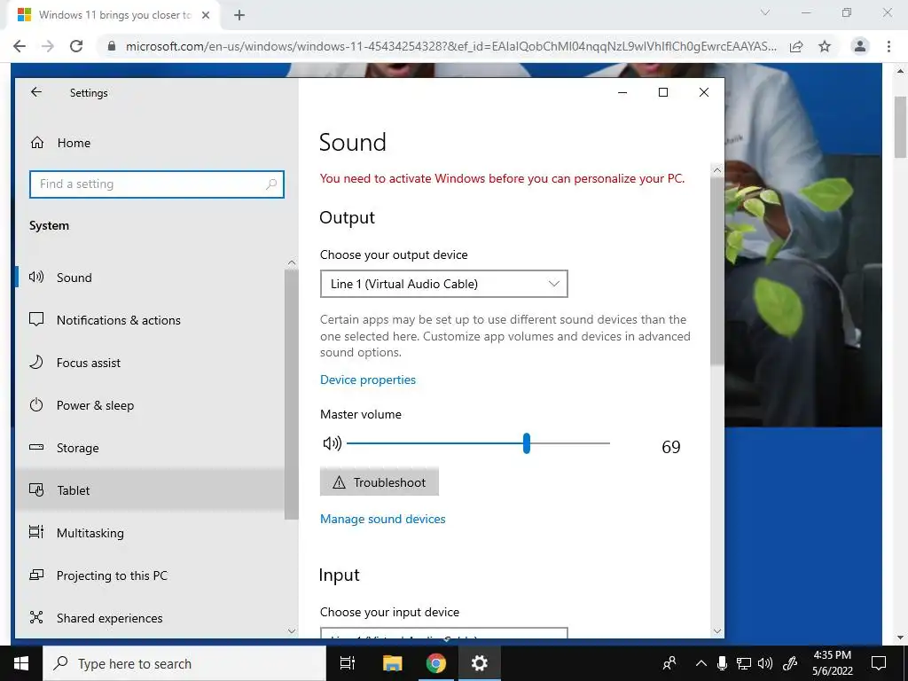Open the notification center icon
908x681 pixels.
point(879,663)
